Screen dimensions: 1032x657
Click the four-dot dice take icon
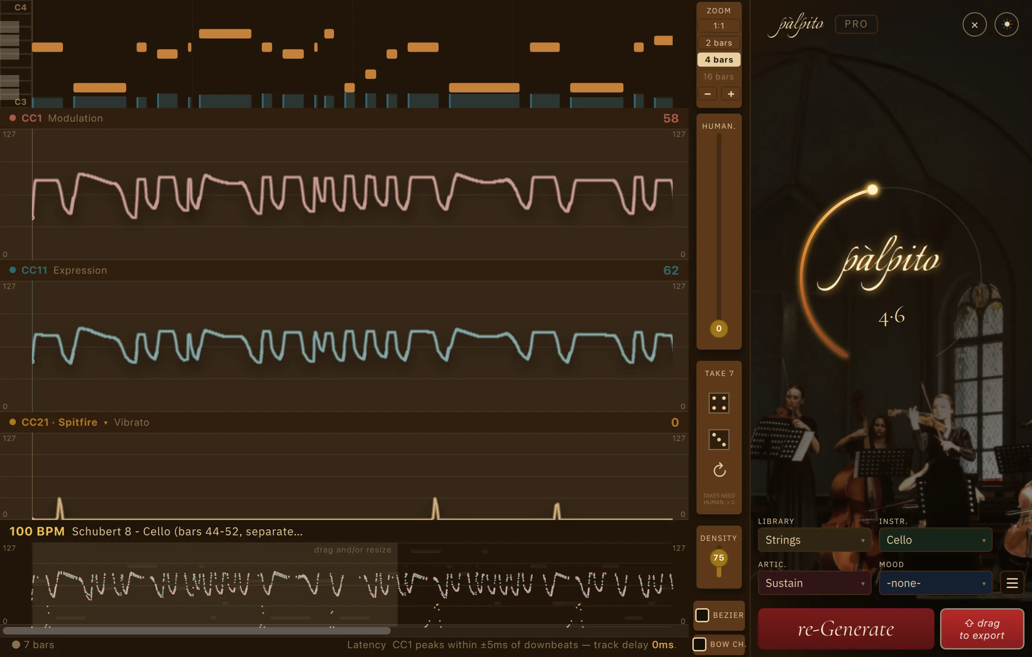[719, 403]
